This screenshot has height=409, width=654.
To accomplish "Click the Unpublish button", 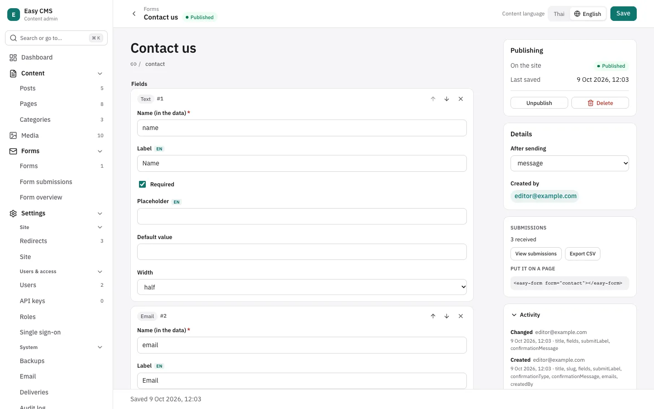I will click(x=539, y=103).
